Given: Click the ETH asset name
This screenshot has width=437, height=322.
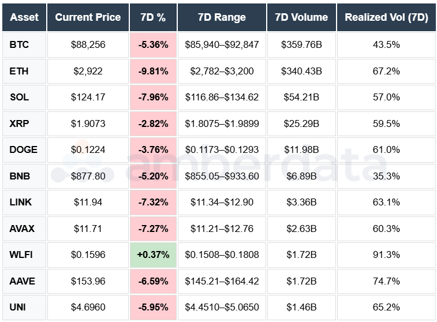Looking at the screenshot, I should tap(19, 71).
